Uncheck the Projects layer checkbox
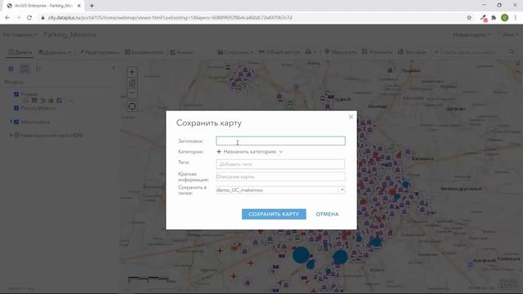523x294 pixels. pyautogui.click(x=16, y=95)
